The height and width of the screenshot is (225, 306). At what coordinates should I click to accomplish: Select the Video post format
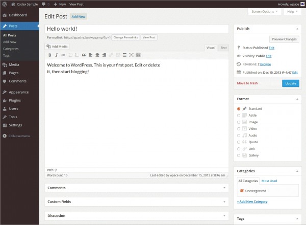coord(239,129)
